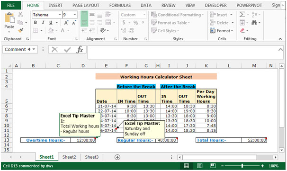Image resolution: width=287 pixels, height=171 pixels.
Task: Switch to the FORMULAS tab
Action: pos(120,5)
